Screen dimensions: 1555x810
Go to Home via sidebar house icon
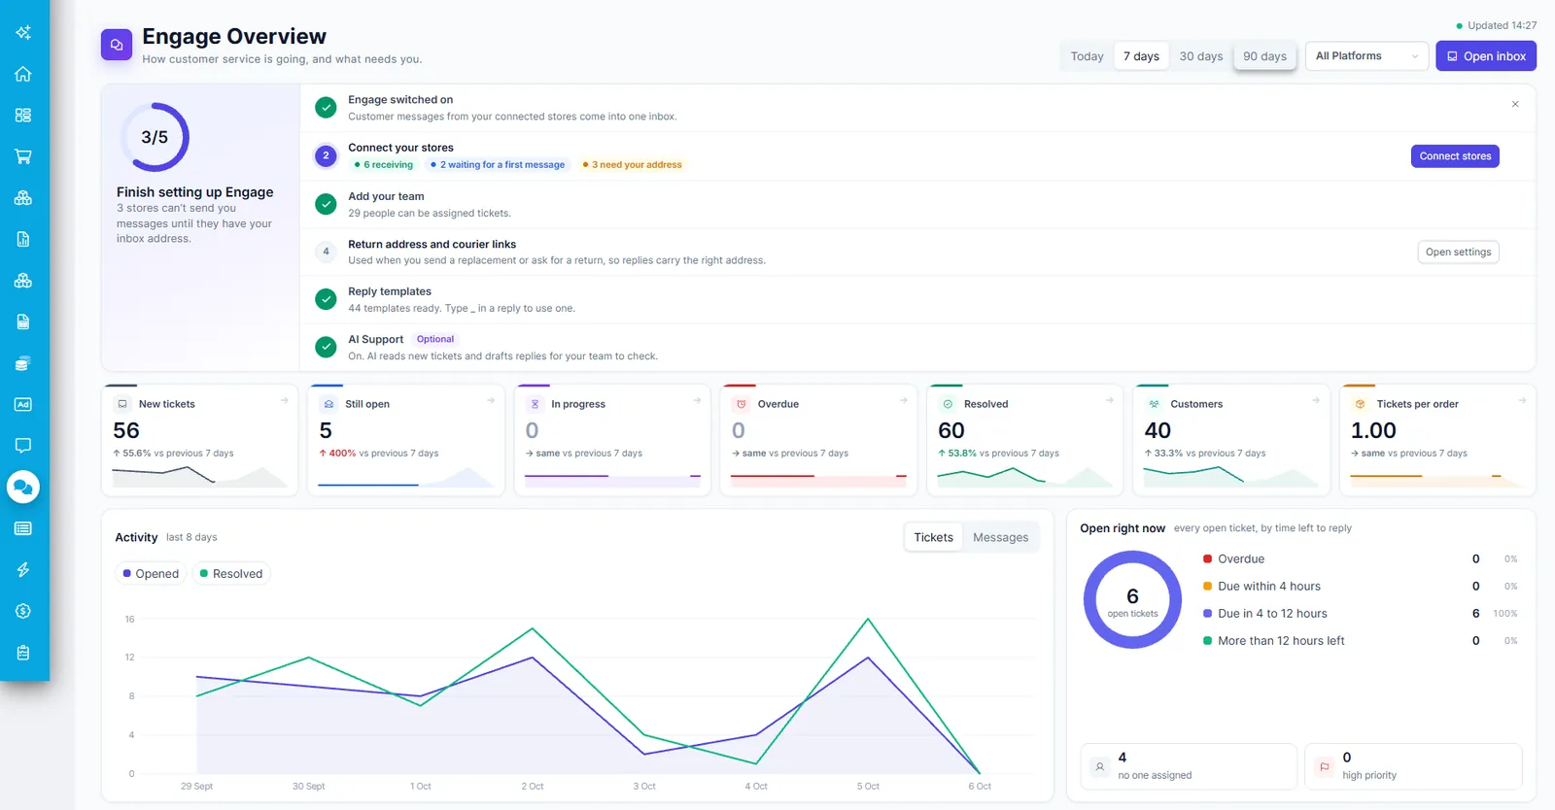click(23, 74)
